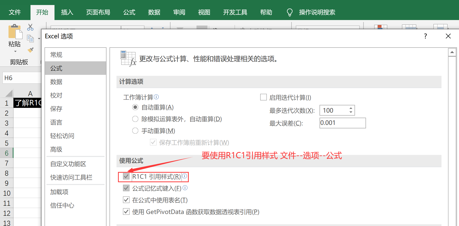The width and height of the screenshot is (459, 226).
Task: Switch to the 开发工具 ribbon tab
Action: pyautogui.click(x=235, y=12)
